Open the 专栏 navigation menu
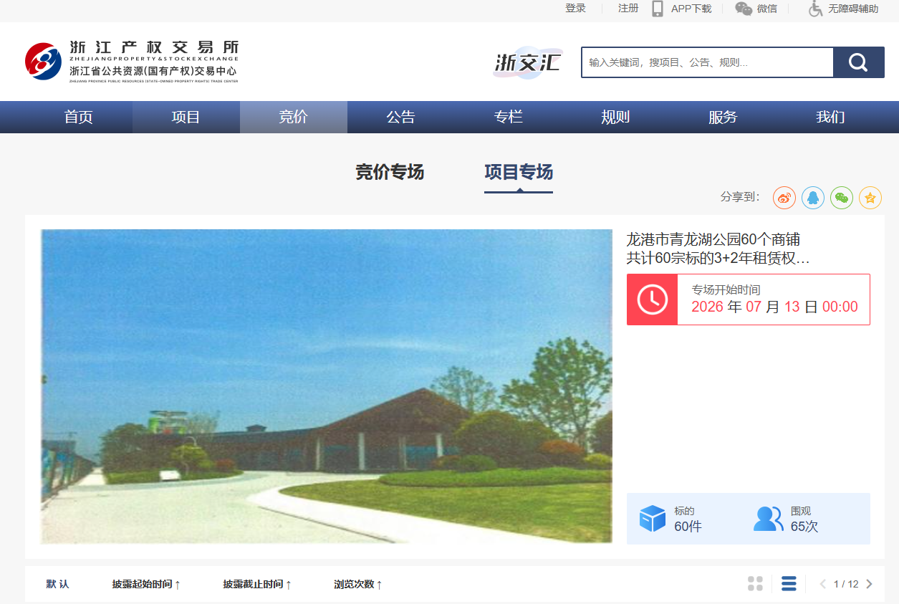Viewport: 899px width, 604px height. pos(509,117)
